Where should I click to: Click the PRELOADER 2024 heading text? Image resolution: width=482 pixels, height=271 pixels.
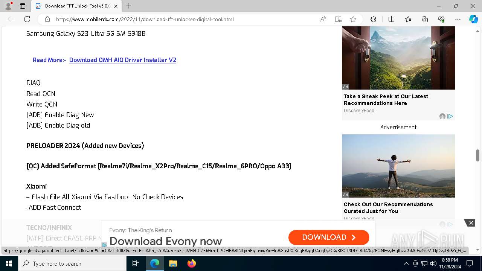pyautogui.click(x=85, y=146)
